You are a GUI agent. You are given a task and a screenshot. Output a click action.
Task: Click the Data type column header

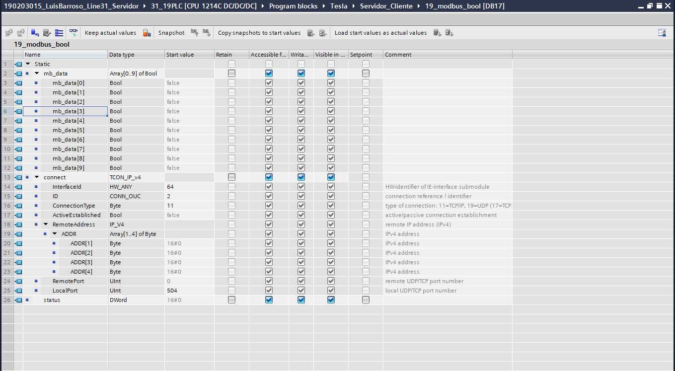(x=137, y=55)
